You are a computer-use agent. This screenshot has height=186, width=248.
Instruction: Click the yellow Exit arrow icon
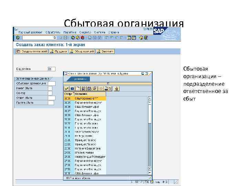(x=77, y=38)
